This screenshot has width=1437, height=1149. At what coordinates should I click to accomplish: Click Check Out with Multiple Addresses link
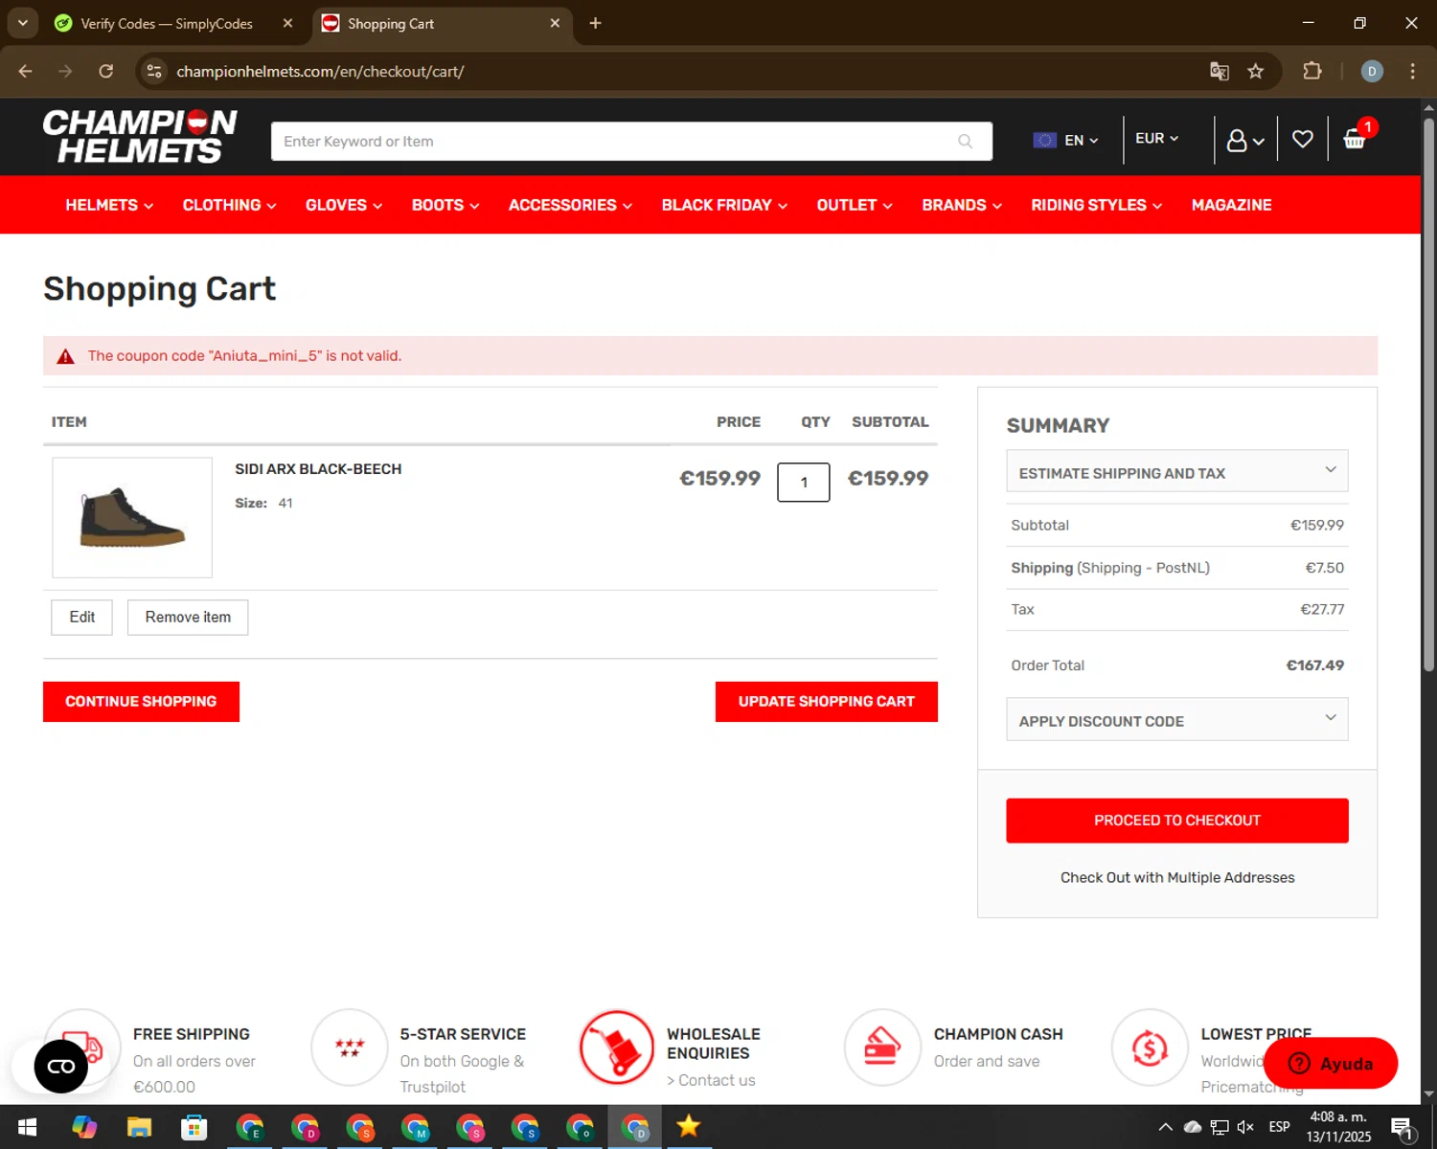1177,877
